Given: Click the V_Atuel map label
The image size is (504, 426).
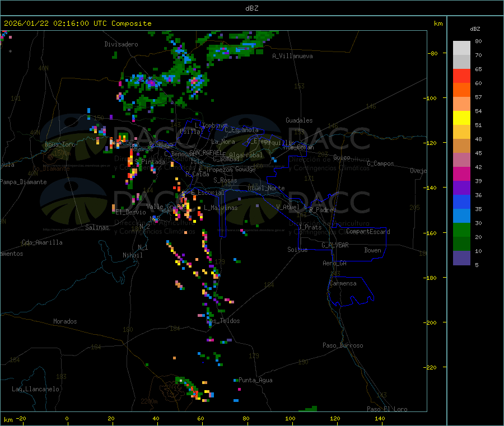Looking at the screenshot, I should 288,207.
